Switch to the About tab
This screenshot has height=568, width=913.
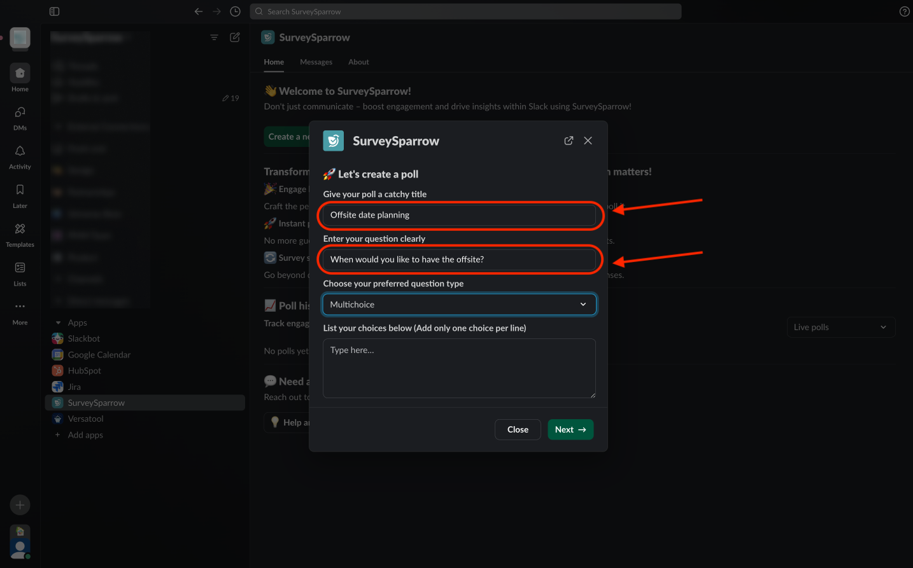tap(358, 62)
